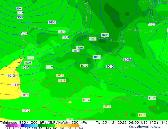The image size is (168, 129).
Task: Click the forecast date 'Tu 23-12-2025'
Action: coord(111,122)
